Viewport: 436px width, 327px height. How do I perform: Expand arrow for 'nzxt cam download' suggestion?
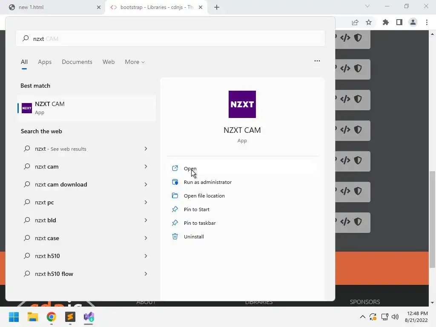point(146,184)
